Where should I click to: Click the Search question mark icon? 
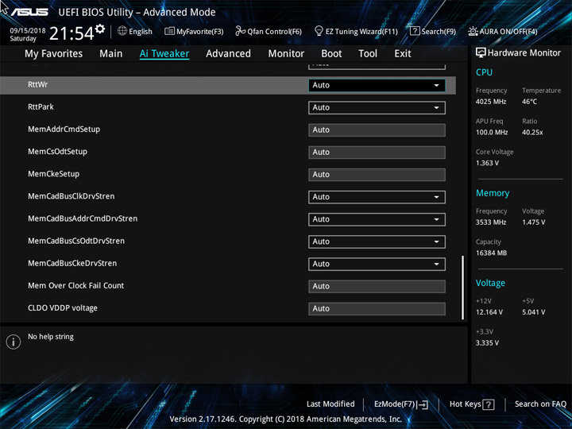pos(415,31)
